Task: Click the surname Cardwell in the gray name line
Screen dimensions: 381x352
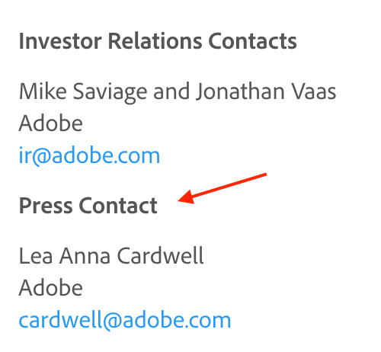Action: point(160,256)
